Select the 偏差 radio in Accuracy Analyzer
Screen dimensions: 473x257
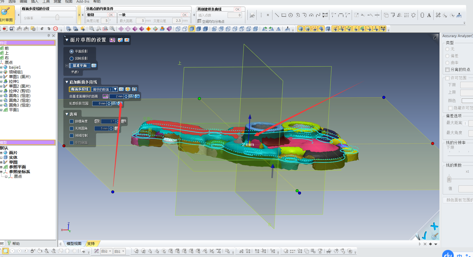tap(448, 56)
